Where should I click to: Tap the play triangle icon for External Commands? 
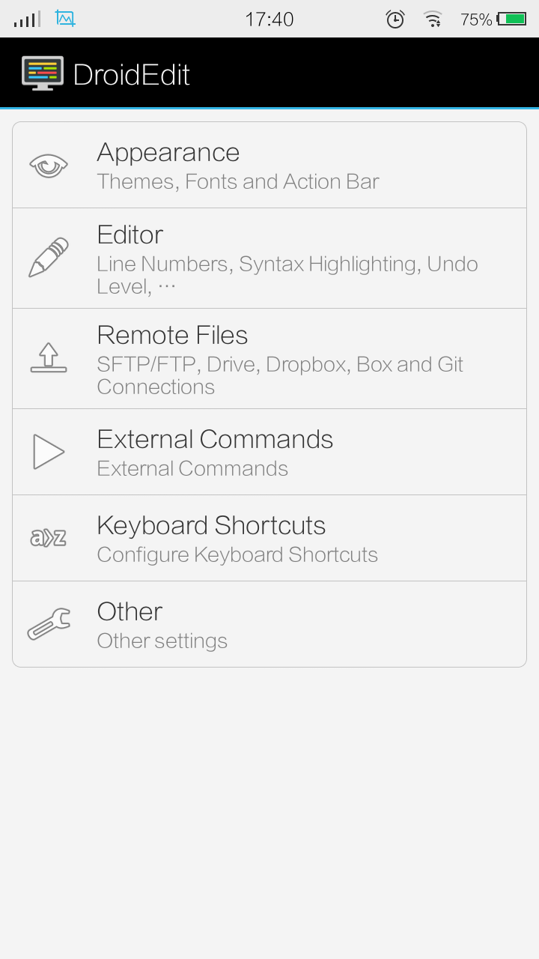49,452
